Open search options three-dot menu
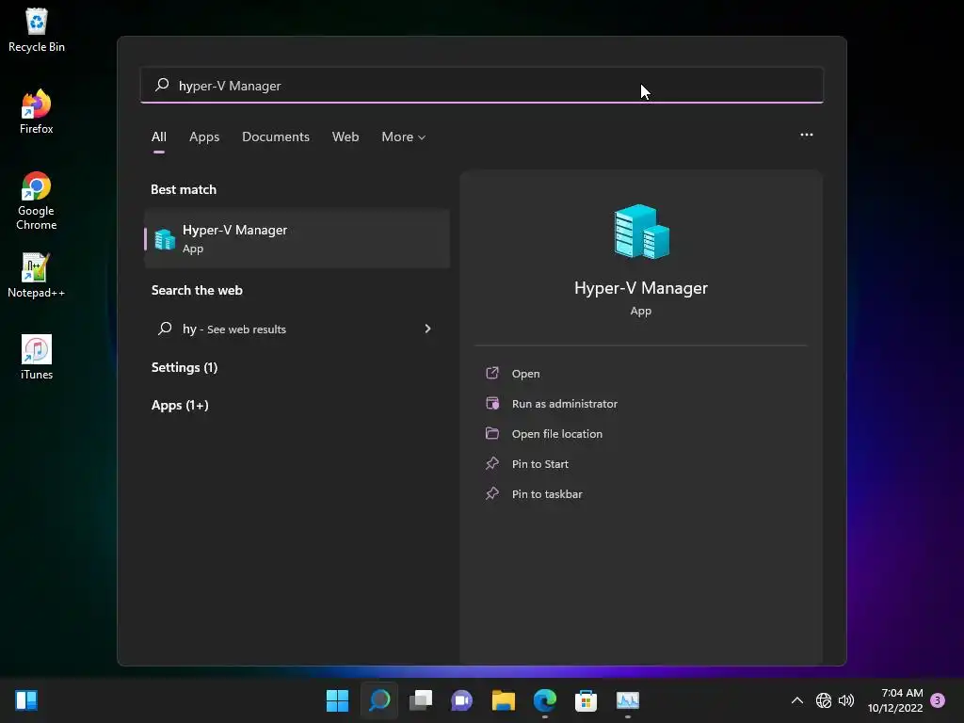This screenshot has width=964, height=723. (807, 135)
